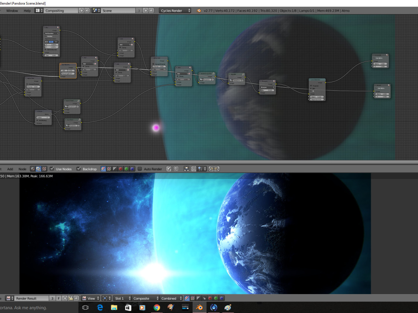Viewport: 418px width, 313px height.
Task: Open the Slot 1 render slot dropdown
Action: point(122,298)
